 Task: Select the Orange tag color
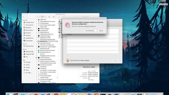coord(27,62)
